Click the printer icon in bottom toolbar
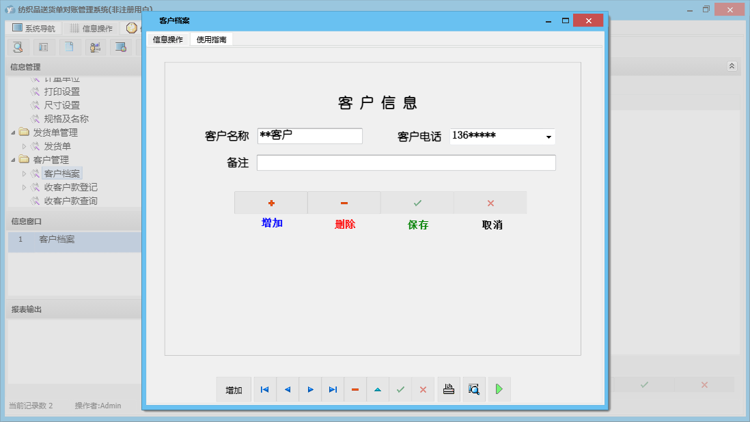The image size is (750, 422). tap(449, 389)
